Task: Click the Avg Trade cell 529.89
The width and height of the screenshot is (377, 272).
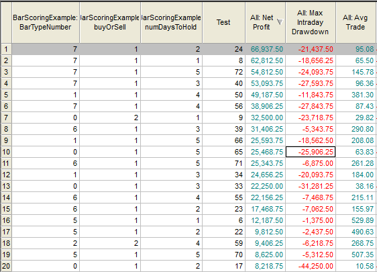Action: (356, 220)
